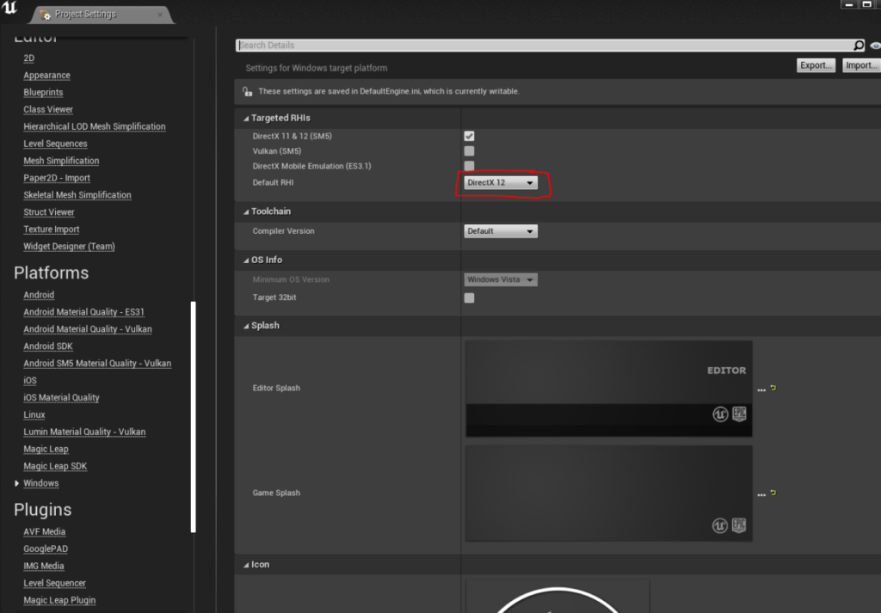
Task: Open Level Sequencer plugin settings
Action: point(54,583)
